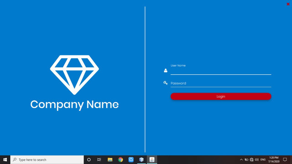Viewport: 292px width, 164px height.
Task: Open the Action Center notifications icon
Action: pyautogui.click(x=285, y=160)
